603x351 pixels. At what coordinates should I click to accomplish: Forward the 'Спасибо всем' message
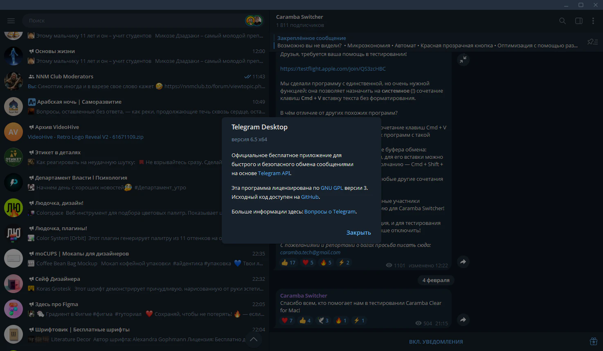coord(463,320)
